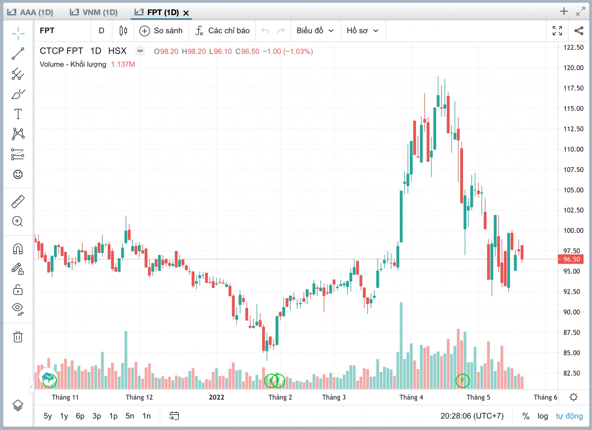Open the Hồ sơ dropdown

coord(363,30)
